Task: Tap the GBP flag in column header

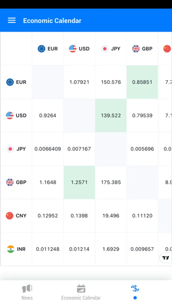Action: pyautogui.click(x=136, y=48)
